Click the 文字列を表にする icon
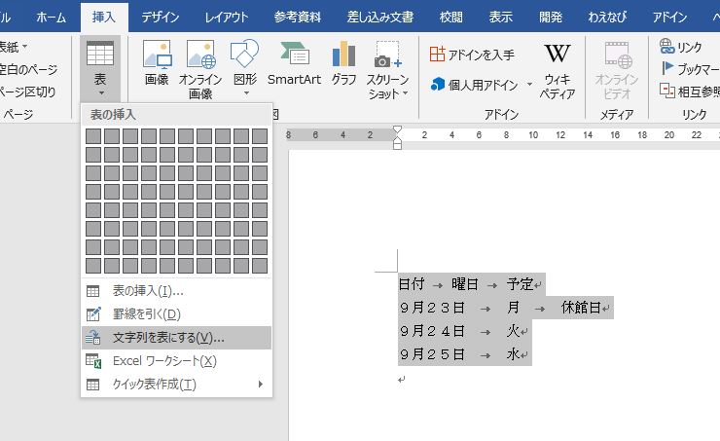 93,338
